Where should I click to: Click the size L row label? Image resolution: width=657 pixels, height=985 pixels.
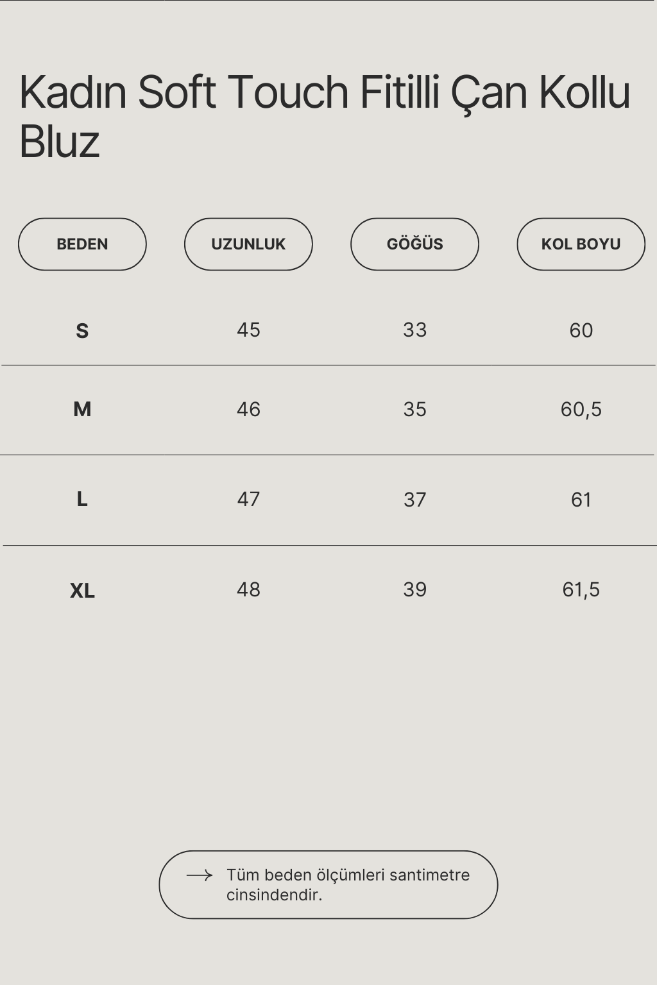click(82, 499)
